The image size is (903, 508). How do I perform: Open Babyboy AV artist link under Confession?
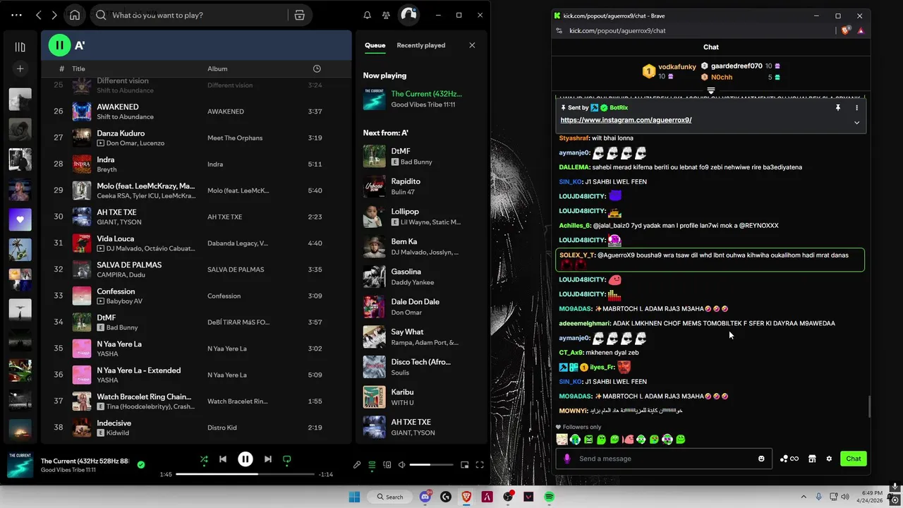[x=124, y=301]
